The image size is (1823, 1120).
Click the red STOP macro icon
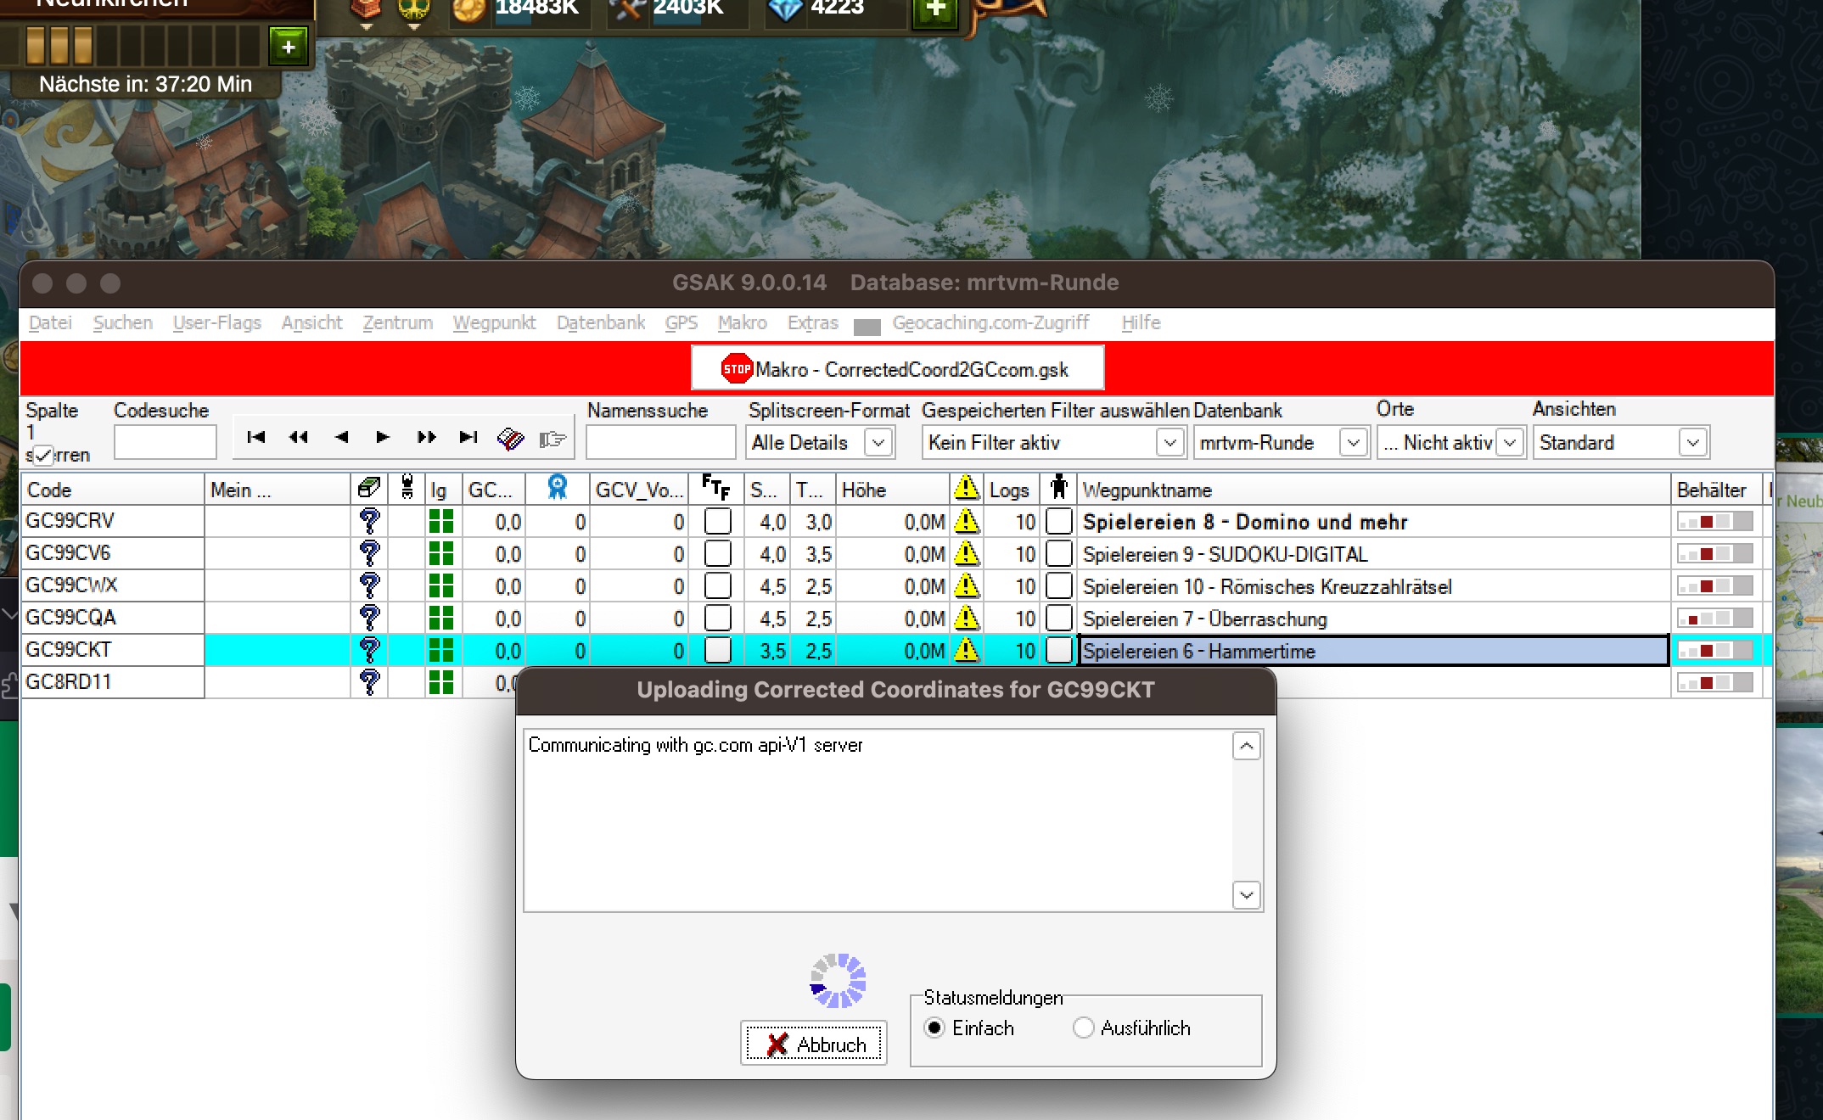tap(737, 369)
